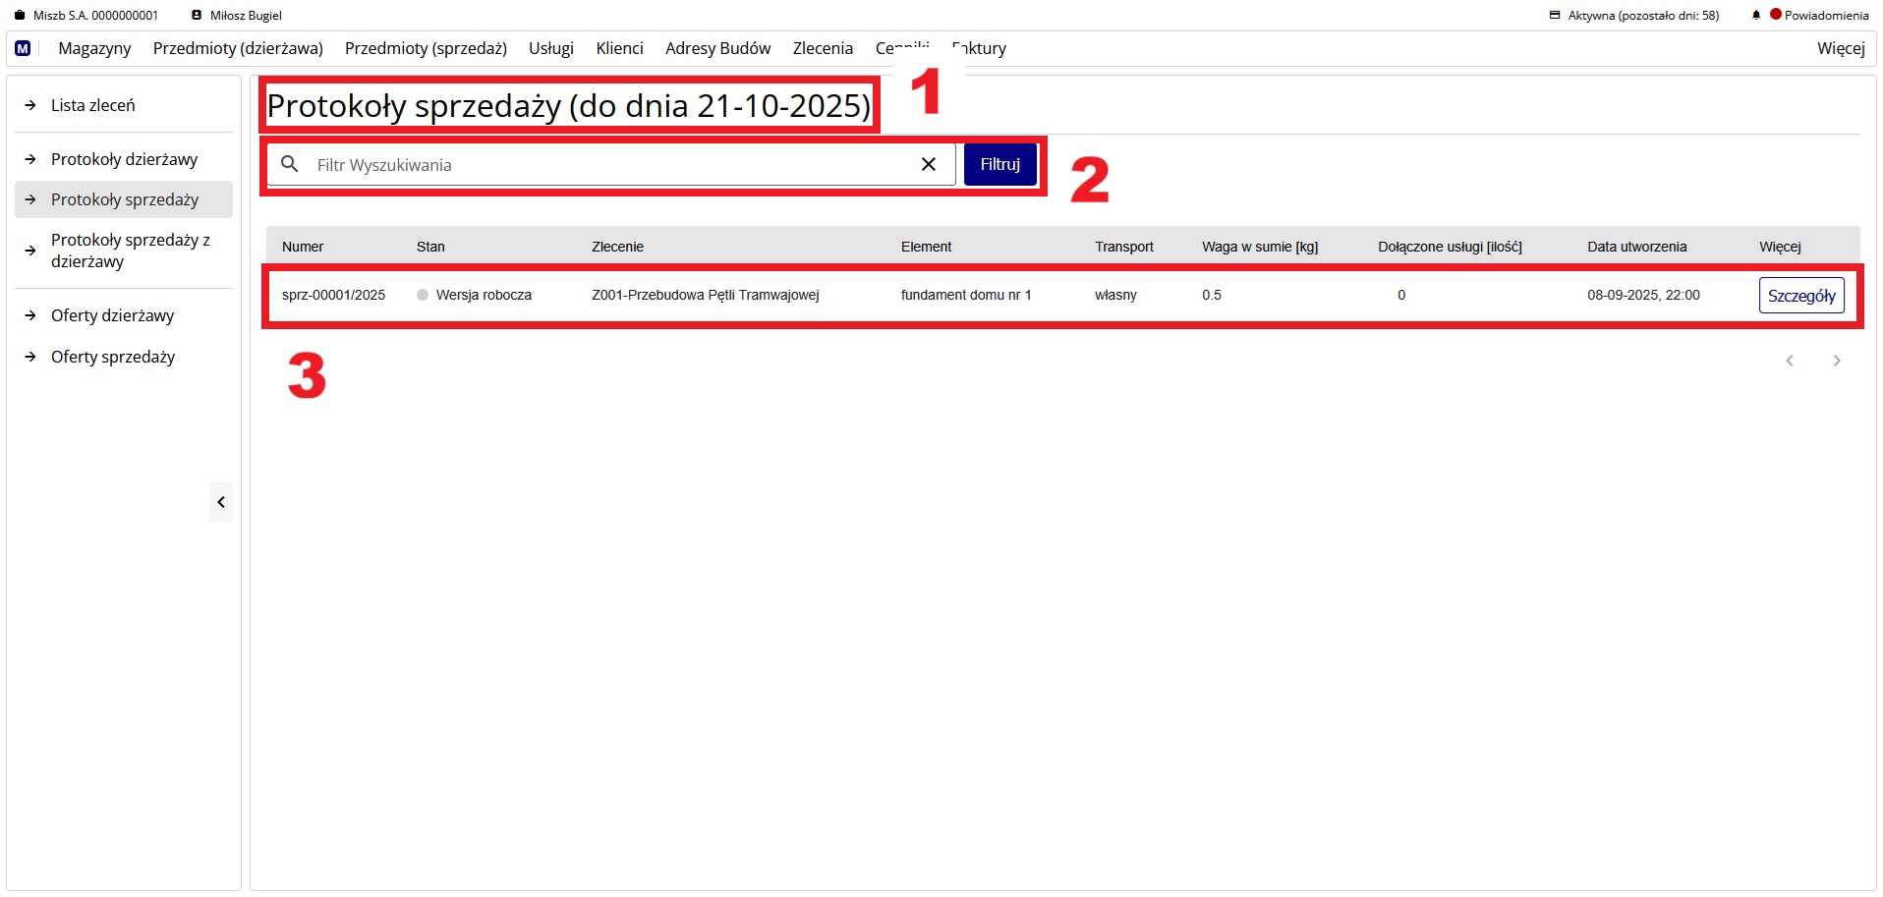Screen dimensions: 1883x897
Task: Click the Filtr Wyszukiwania input field
Action: coord(609,165)
